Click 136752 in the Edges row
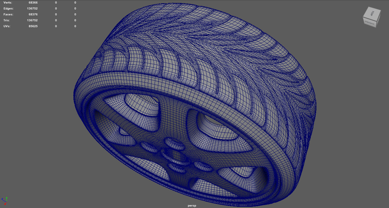Image resolution: width=389 pixels, height=208 pixels. click(x=32, y=9)
